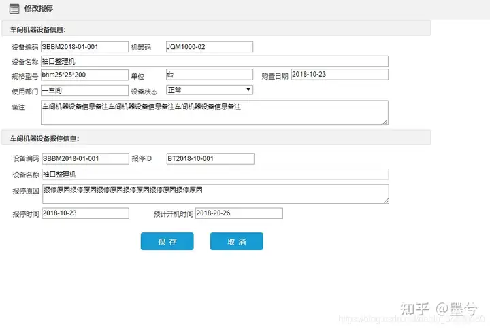Click the 报停时间 label

[26, 214]
